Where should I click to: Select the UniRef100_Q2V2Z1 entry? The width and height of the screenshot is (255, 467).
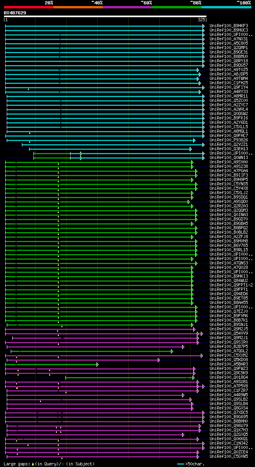[229, 145]
